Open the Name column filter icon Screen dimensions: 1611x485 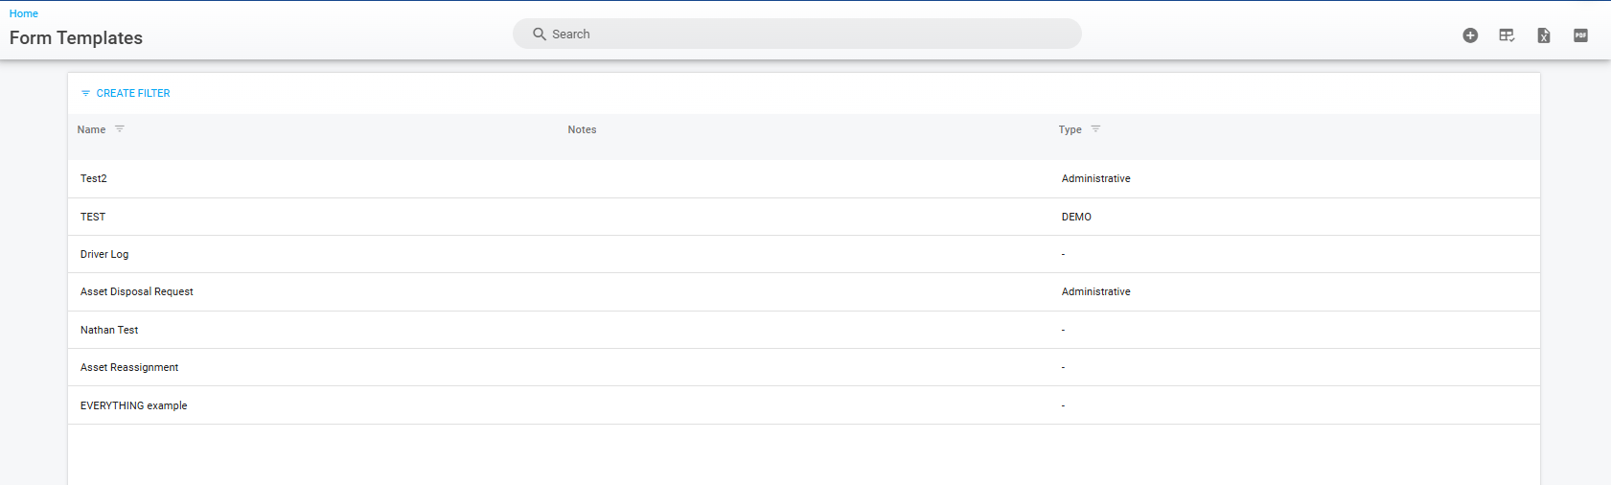point(120,128)
